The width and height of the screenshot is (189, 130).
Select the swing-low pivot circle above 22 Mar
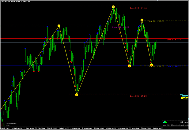[130, 65]
